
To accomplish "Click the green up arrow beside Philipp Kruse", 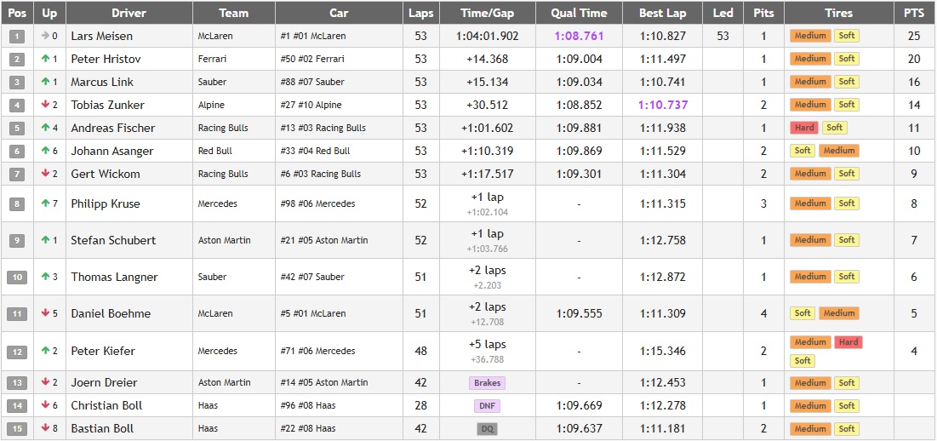I will (45, 203).
